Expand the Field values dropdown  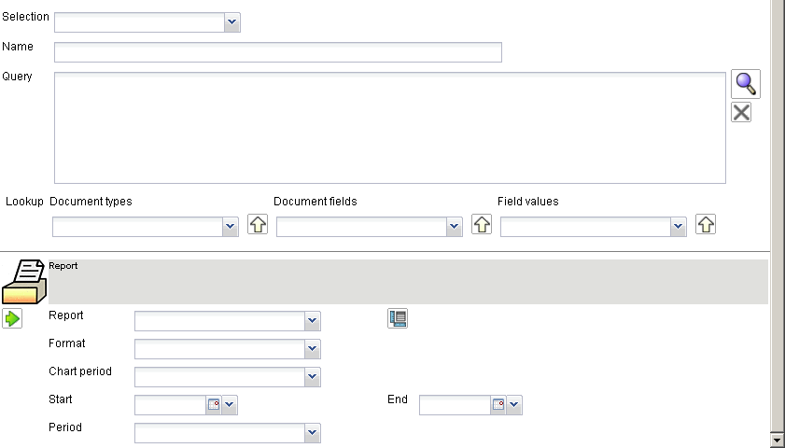pos(679,227)
